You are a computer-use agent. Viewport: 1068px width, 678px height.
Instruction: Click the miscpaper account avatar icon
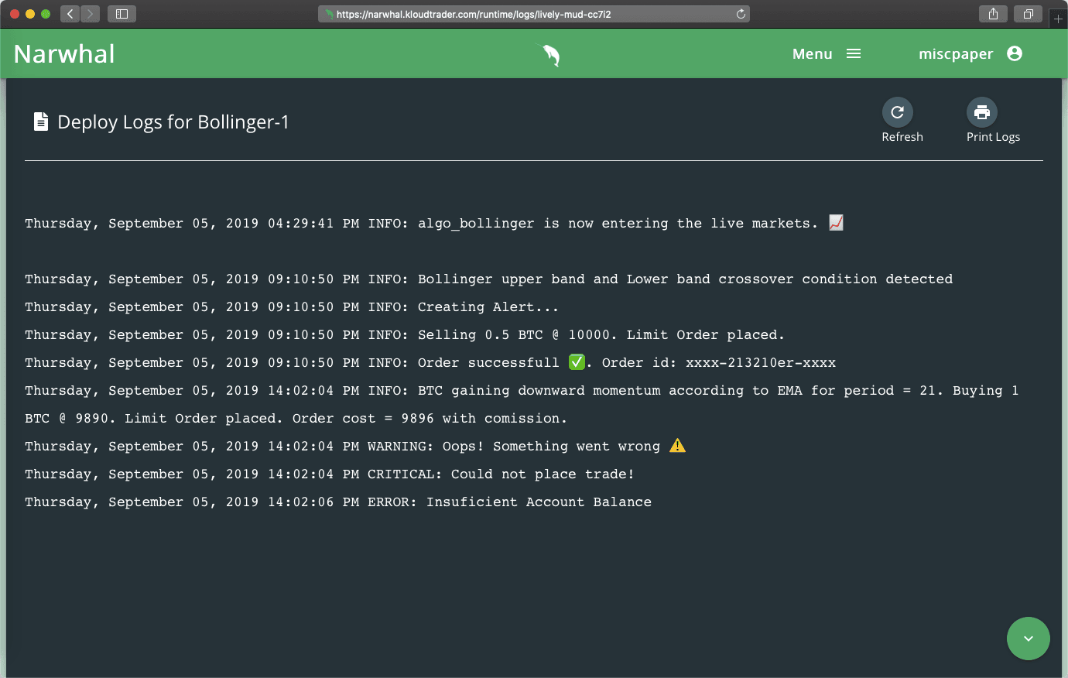pyautogui.click(x=1015, y=53)
